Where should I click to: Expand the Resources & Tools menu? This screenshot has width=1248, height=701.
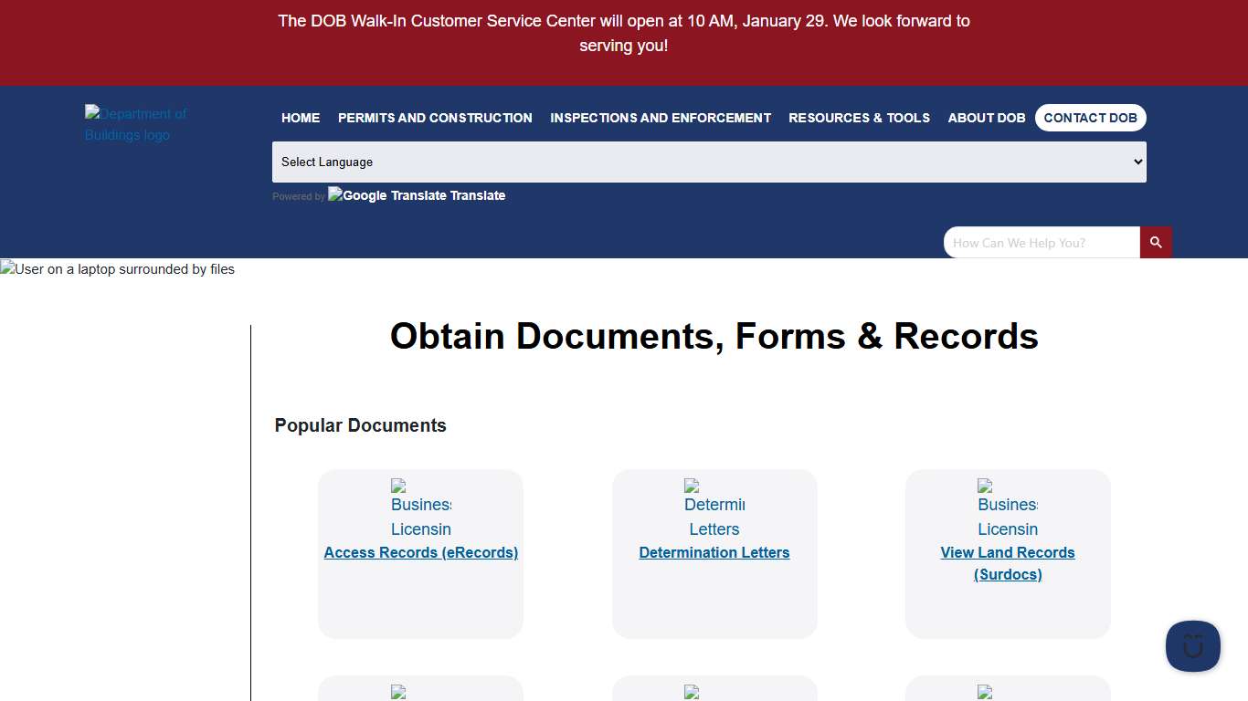pos(859,118)
